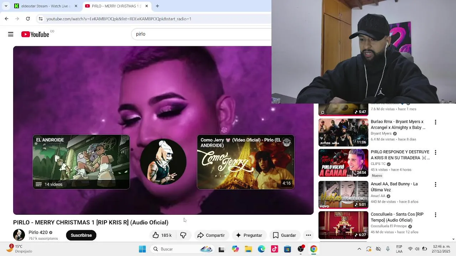Click the 767 k suscriptores text
The width and height of the screenshot is (456, 256).
[43, 239]
